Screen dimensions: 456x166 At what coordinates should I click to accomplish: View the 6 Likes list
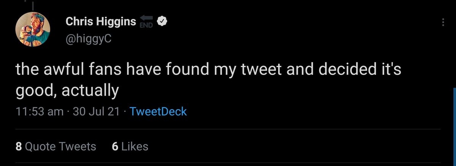click(x=130, y=146)
